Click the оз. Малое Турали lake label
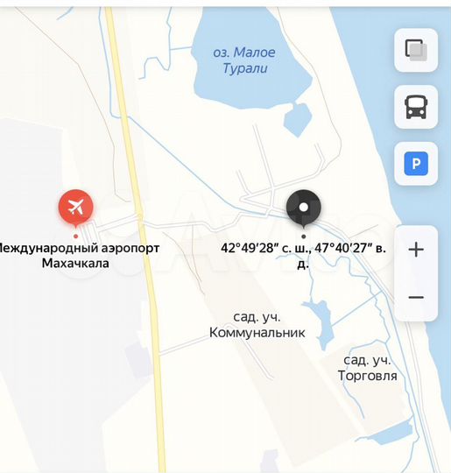 tap(244, 60)
